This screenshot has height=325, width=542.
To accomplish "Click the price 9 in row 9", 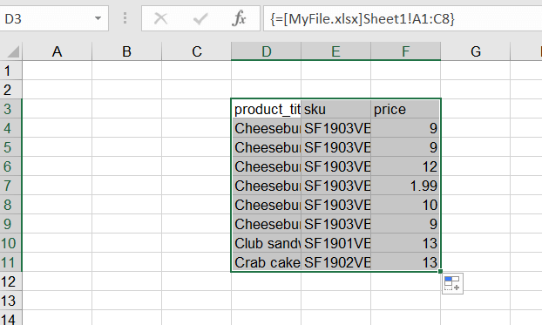I will point(406,224).
